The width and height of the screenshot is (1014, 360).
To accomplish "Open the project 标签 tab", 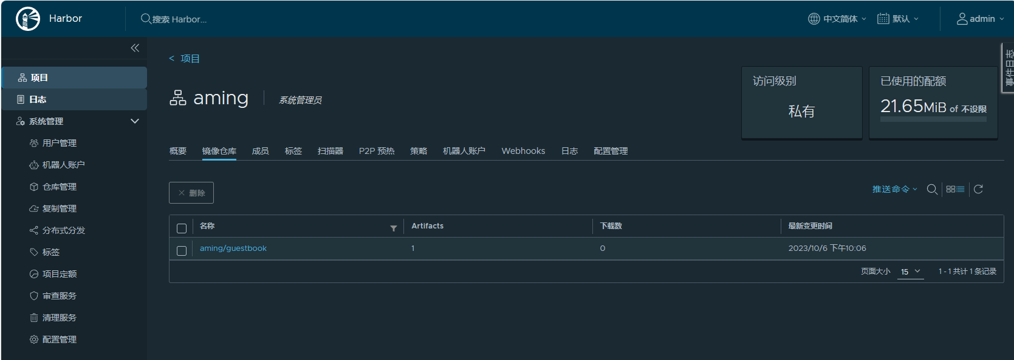I will [x=293, y=151].
